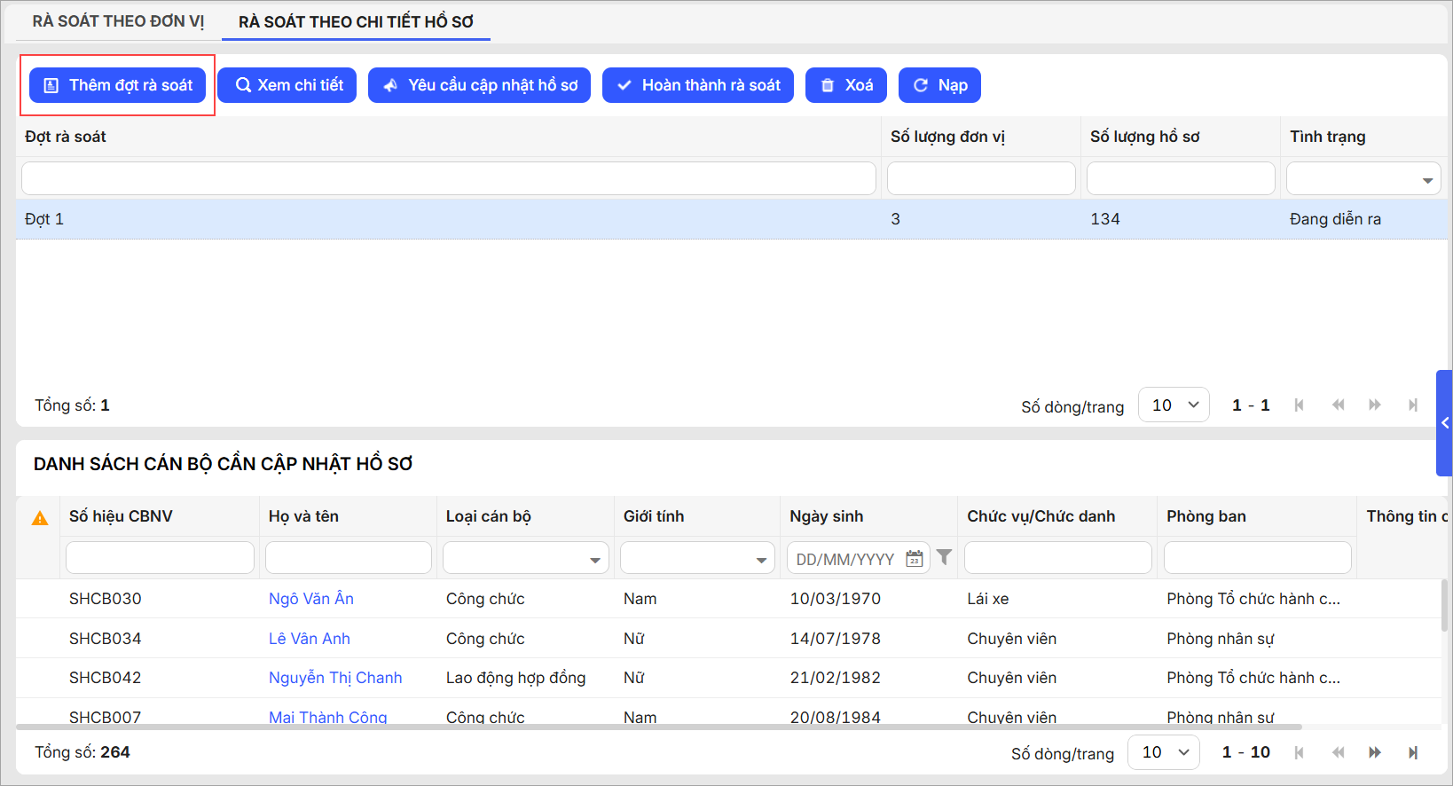Go to first page of bottom employee list
The image size is (1453, 786).
[1300, 752]
